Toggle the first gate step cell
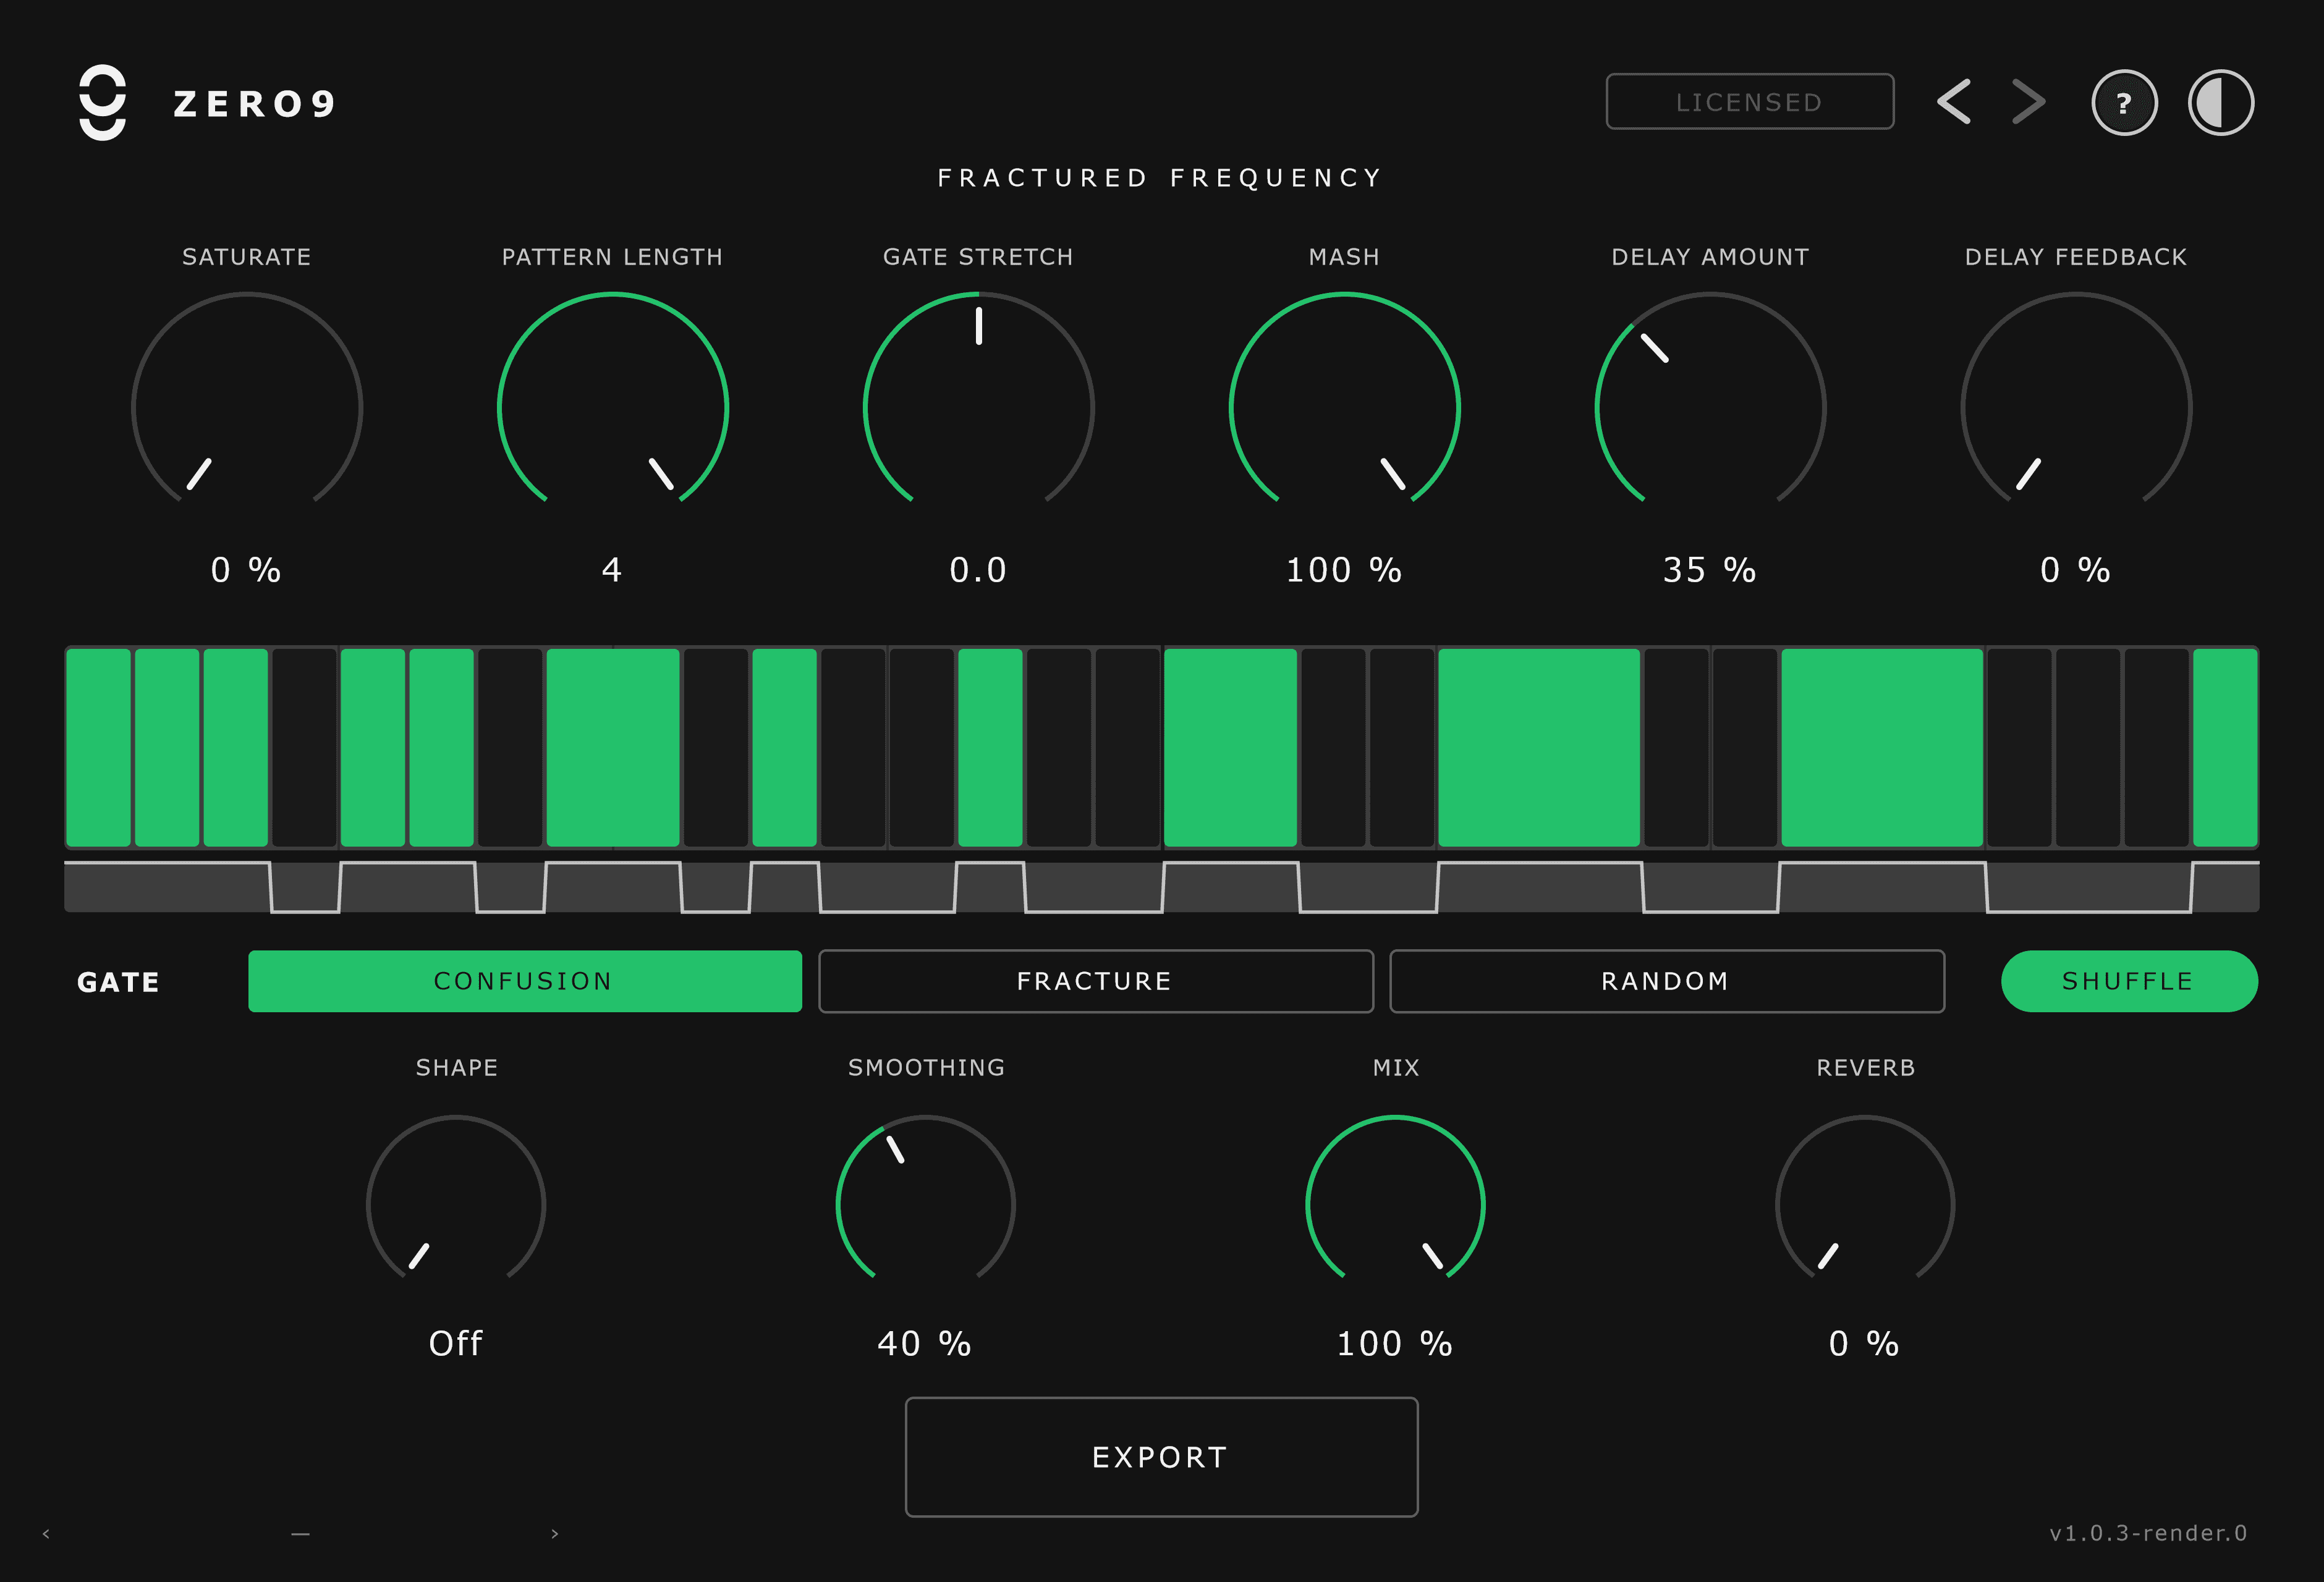This screenshot has width=2324, height=1582. pos(98,748)
